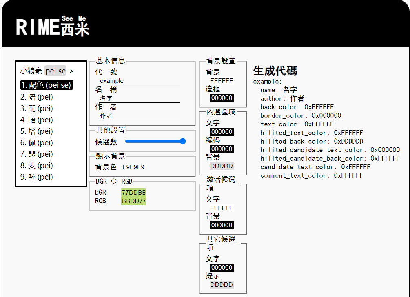This screenshot has width=410, height=297.
Task: Select candidate 5. 培 (pei)
Action: 37,131
